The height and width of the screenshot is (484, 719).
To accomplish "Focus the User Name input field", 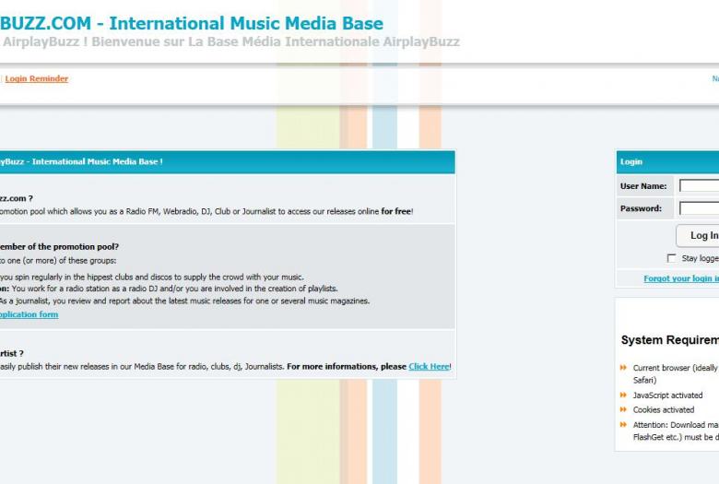I will (x=699, y=186).
